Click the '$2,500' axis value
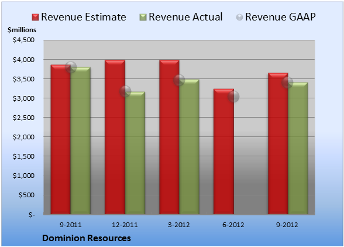Viewport: 344px width, 247px height. click(23, 118)
